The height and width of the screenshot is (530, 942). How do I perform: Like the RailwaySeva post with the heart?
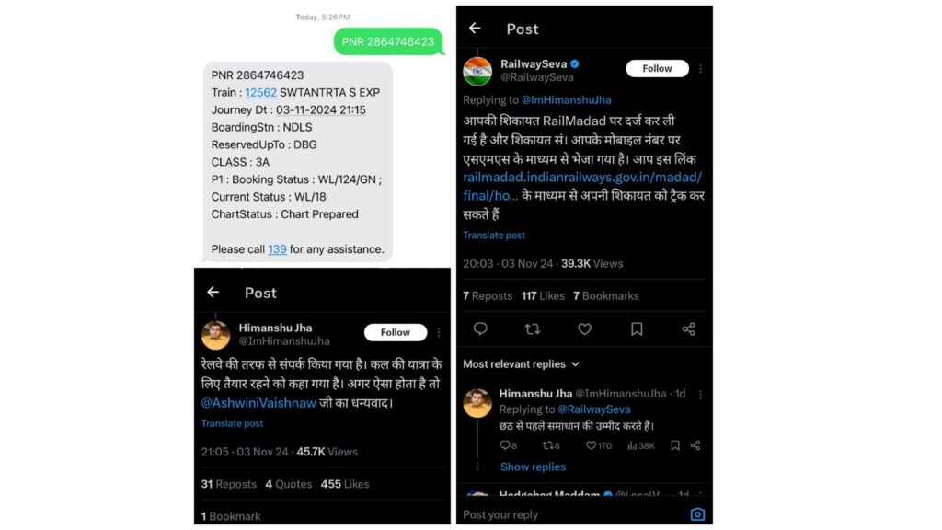click(584, 328)
